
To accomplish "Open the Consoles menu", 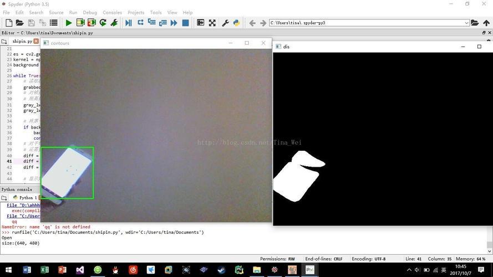I will click(x=112, y=13).
